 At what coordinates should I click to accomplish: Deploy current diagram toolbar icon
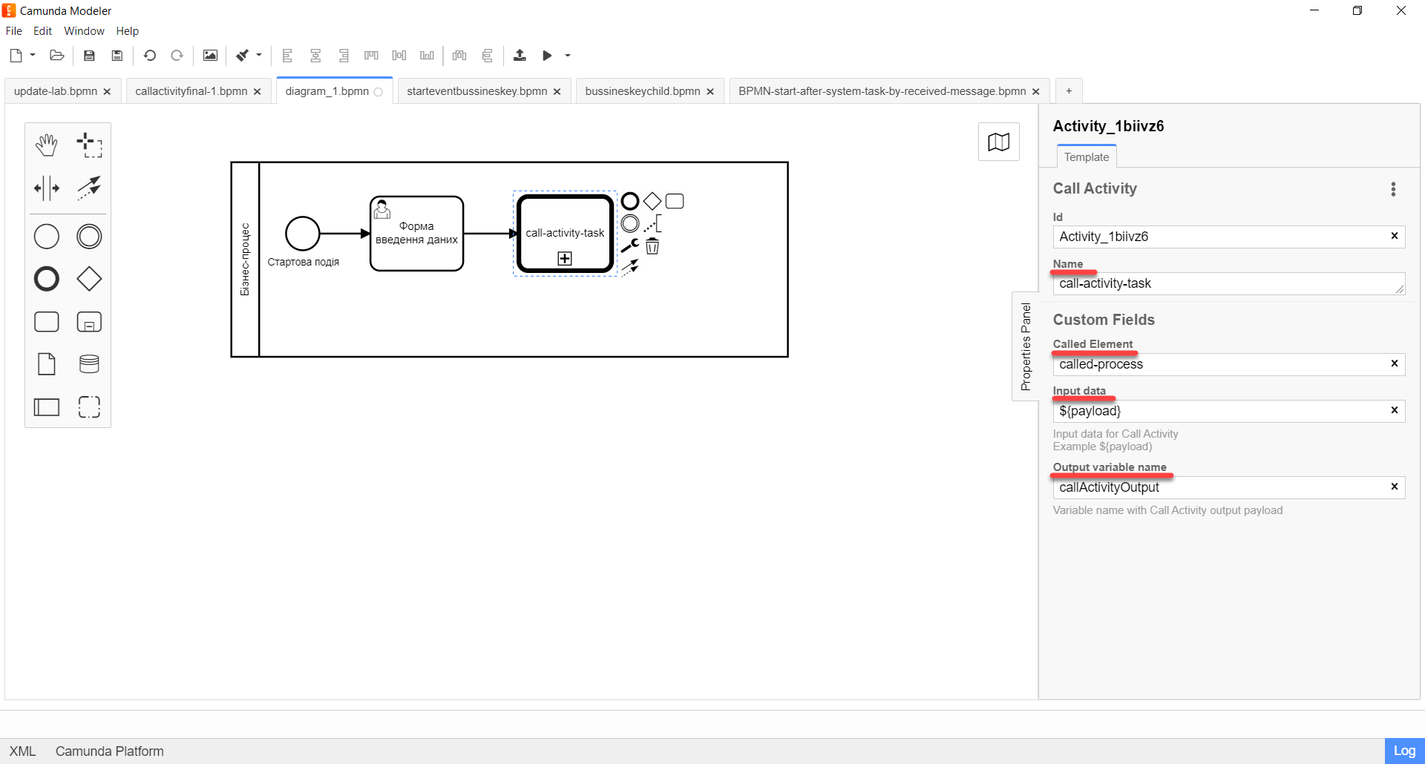[520, 56]
